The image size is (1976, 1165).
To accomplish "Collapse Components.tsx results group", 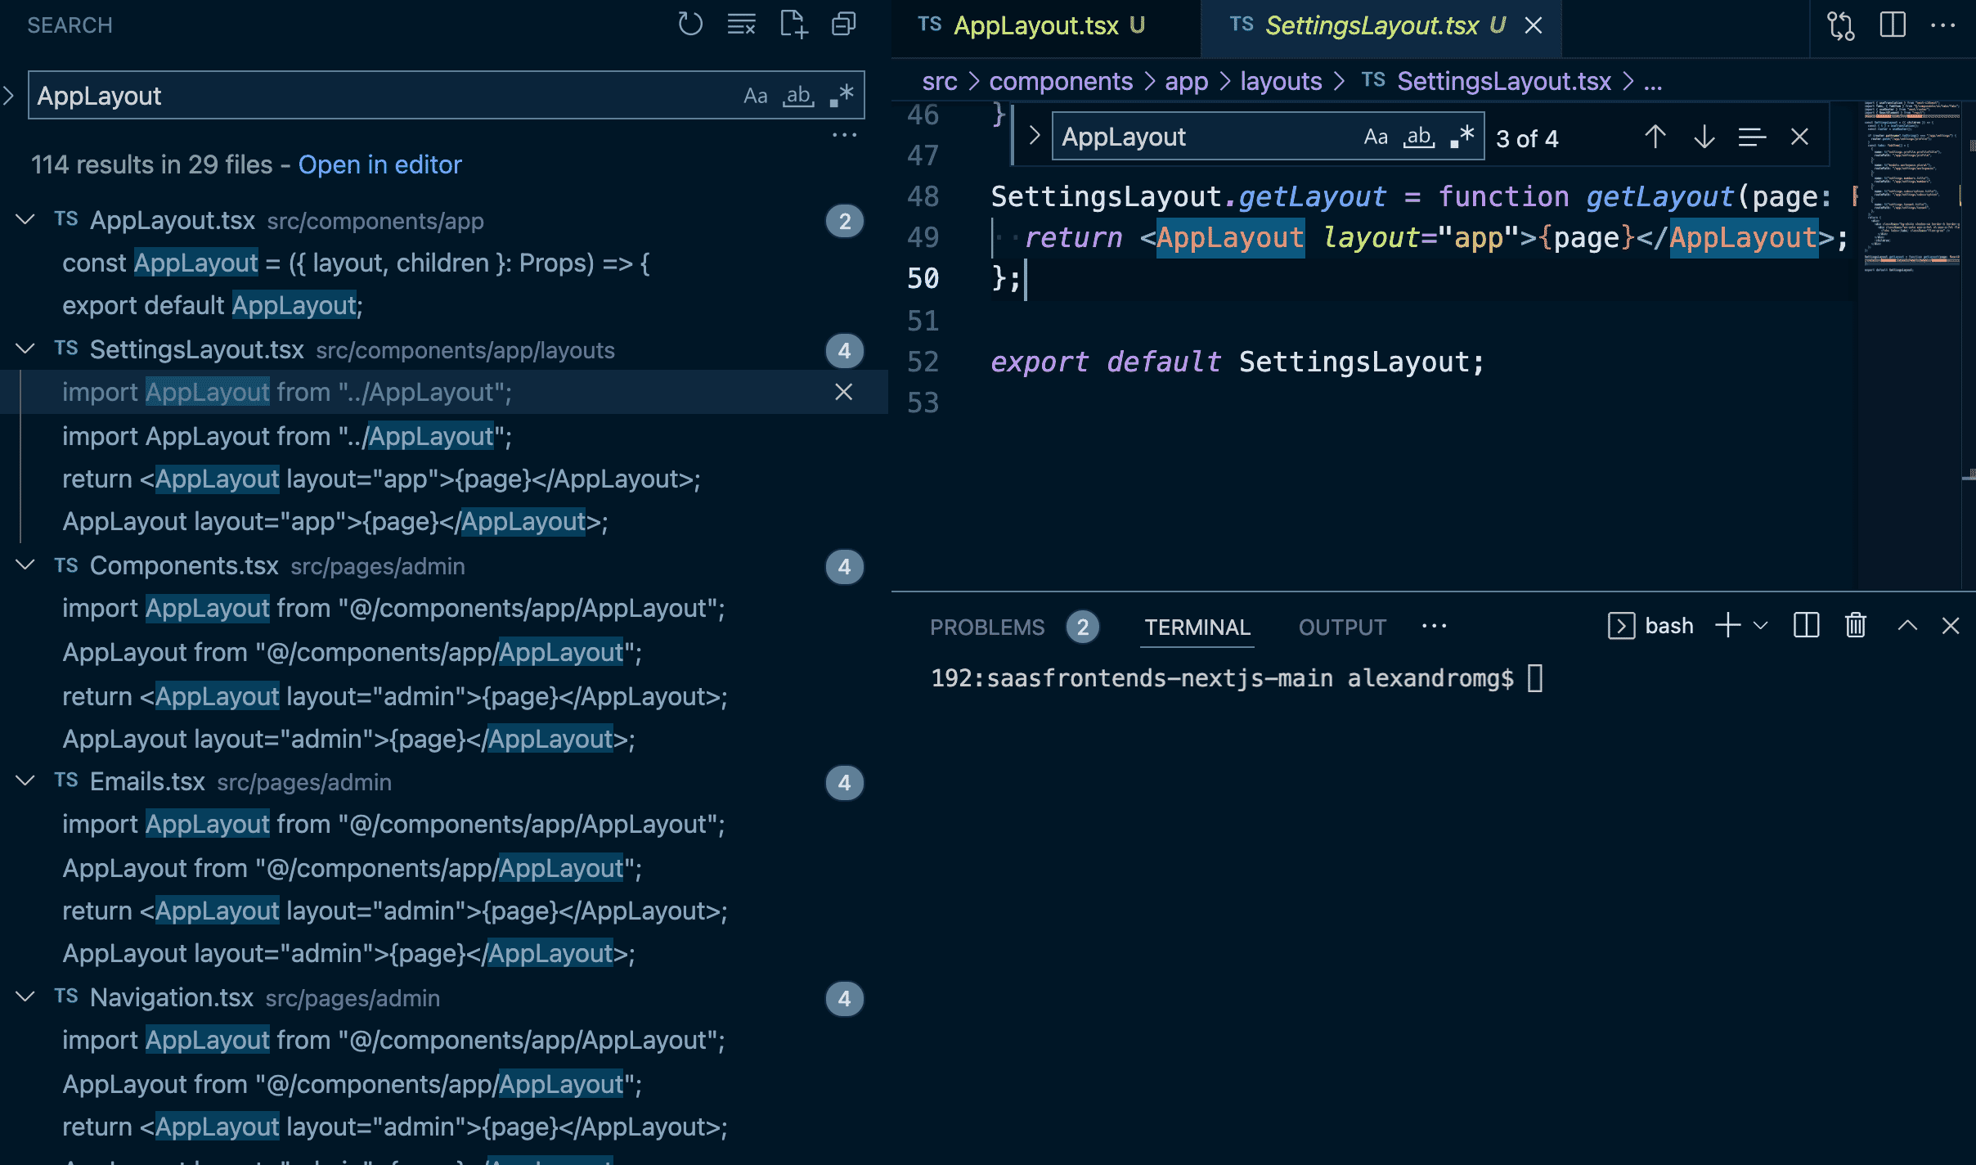I will 25,565.
